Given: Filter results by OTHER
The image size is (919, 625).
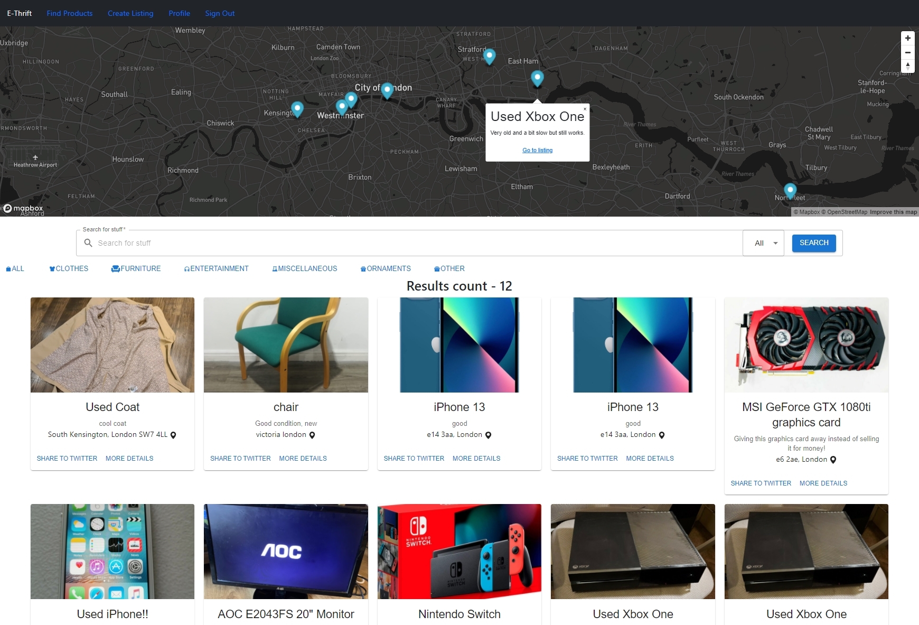Looking at the screenshot, I should tap(449, 268).
